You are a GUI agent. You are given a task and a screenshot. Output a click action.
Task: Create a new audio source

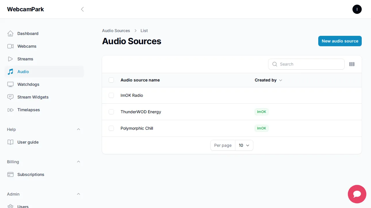340,41
